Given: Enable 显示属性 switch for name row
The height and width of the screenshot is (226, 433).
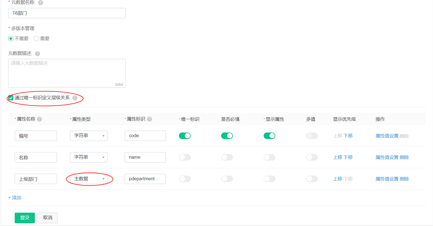Looking at the screenshot, I should tap(269, 157).
